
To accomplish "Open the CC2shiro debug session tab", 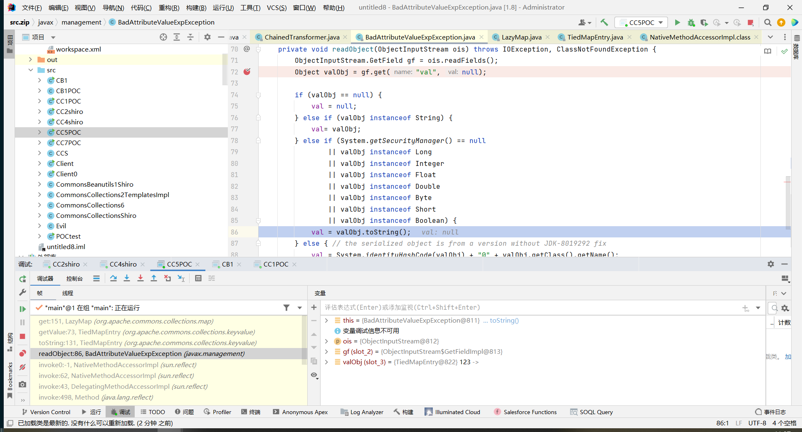I will [x=66, y=264].
